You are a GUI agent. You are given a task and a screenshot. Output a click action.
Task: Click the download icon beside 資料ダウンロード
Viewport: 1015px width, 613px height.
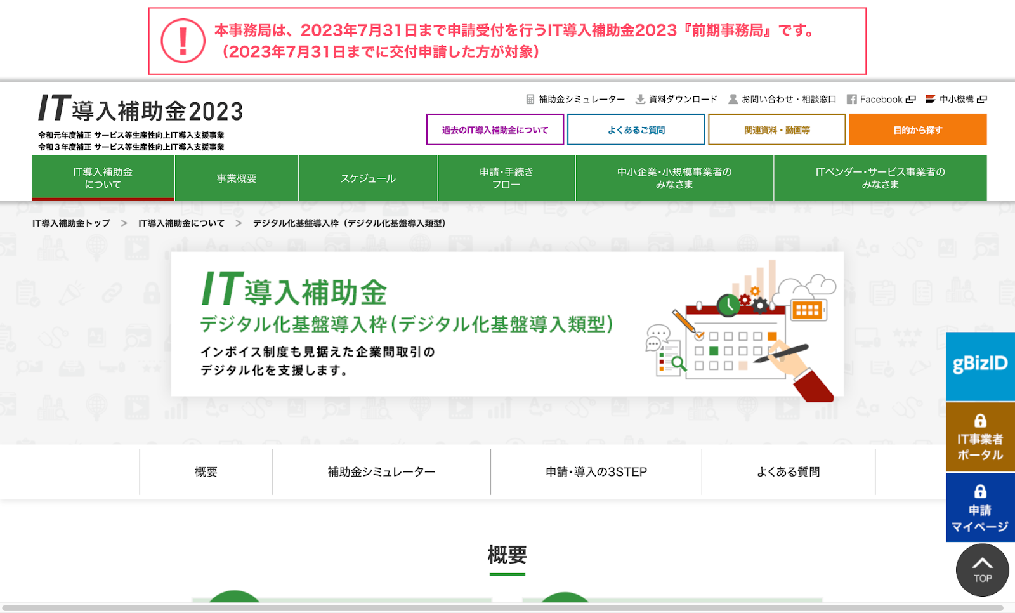pyautogui.click(x=640, y=99)
